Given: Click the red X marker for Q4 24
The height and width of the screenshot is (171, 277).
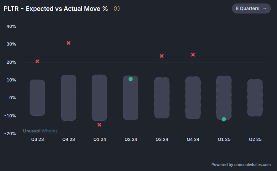Looking at the screenshot, I should [x=193, y=55].
